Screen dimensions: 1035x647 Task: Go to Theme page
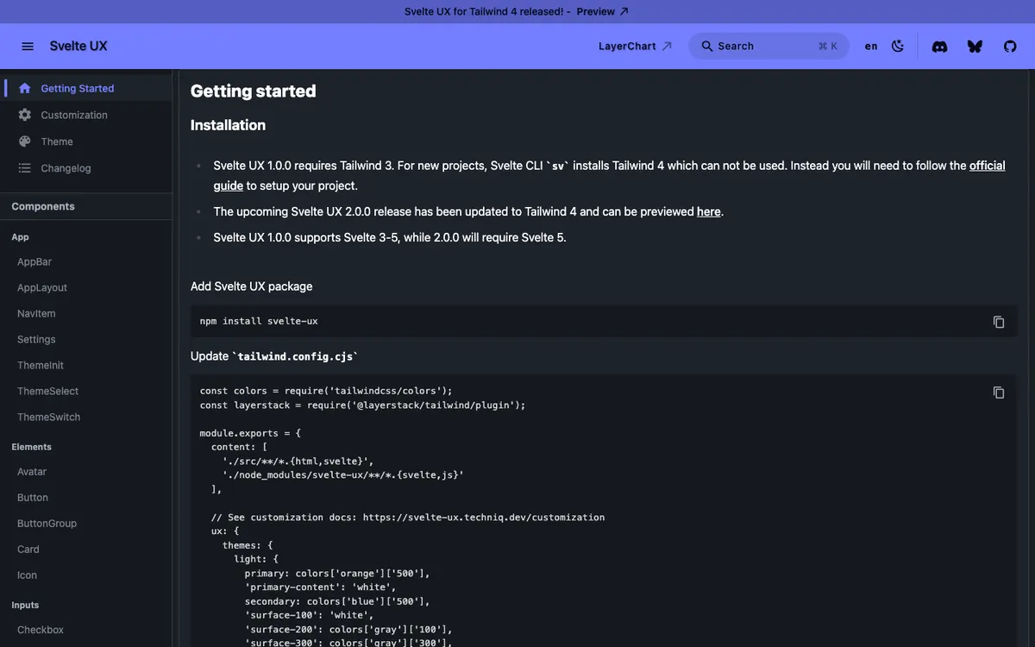(x=86, y=141)
